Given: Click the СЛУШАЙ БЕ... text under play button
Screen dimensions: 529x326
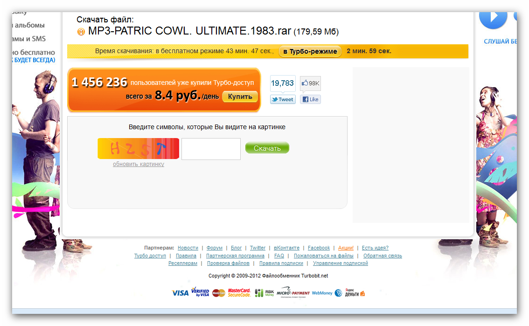Looking at the screenshot, I should pyautogui.click(x=501, y=42).
